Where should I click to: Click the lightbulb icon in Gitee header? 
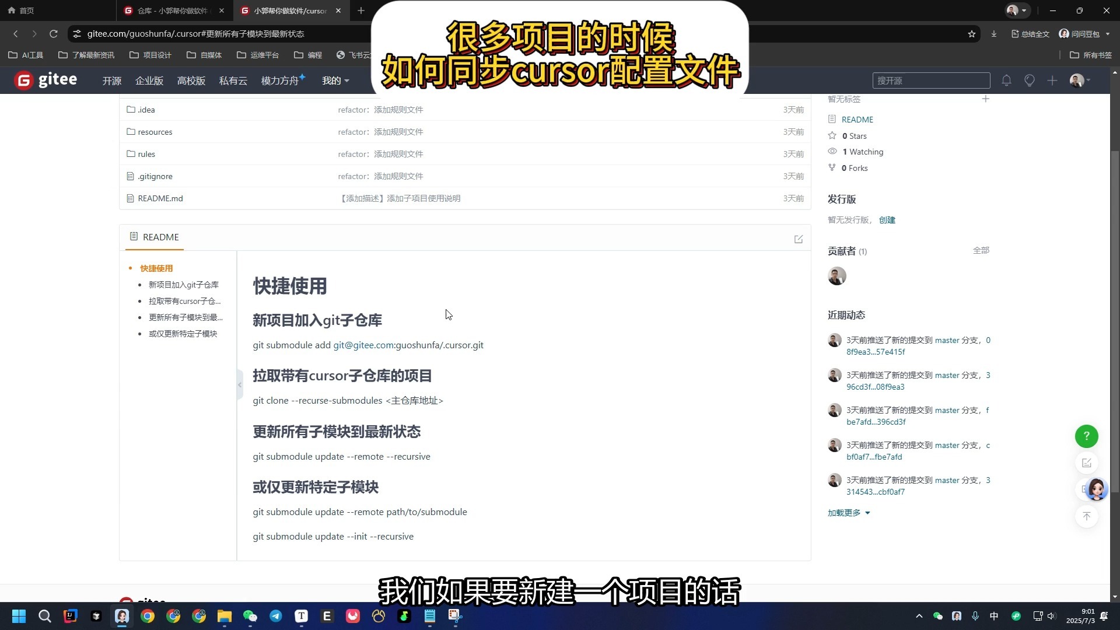(1030, 80)
